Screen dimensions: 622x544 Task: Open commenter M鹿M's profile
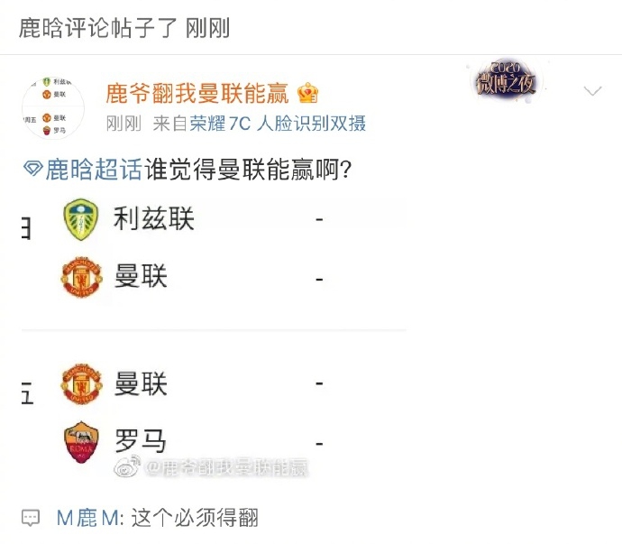tap(87, 518)
